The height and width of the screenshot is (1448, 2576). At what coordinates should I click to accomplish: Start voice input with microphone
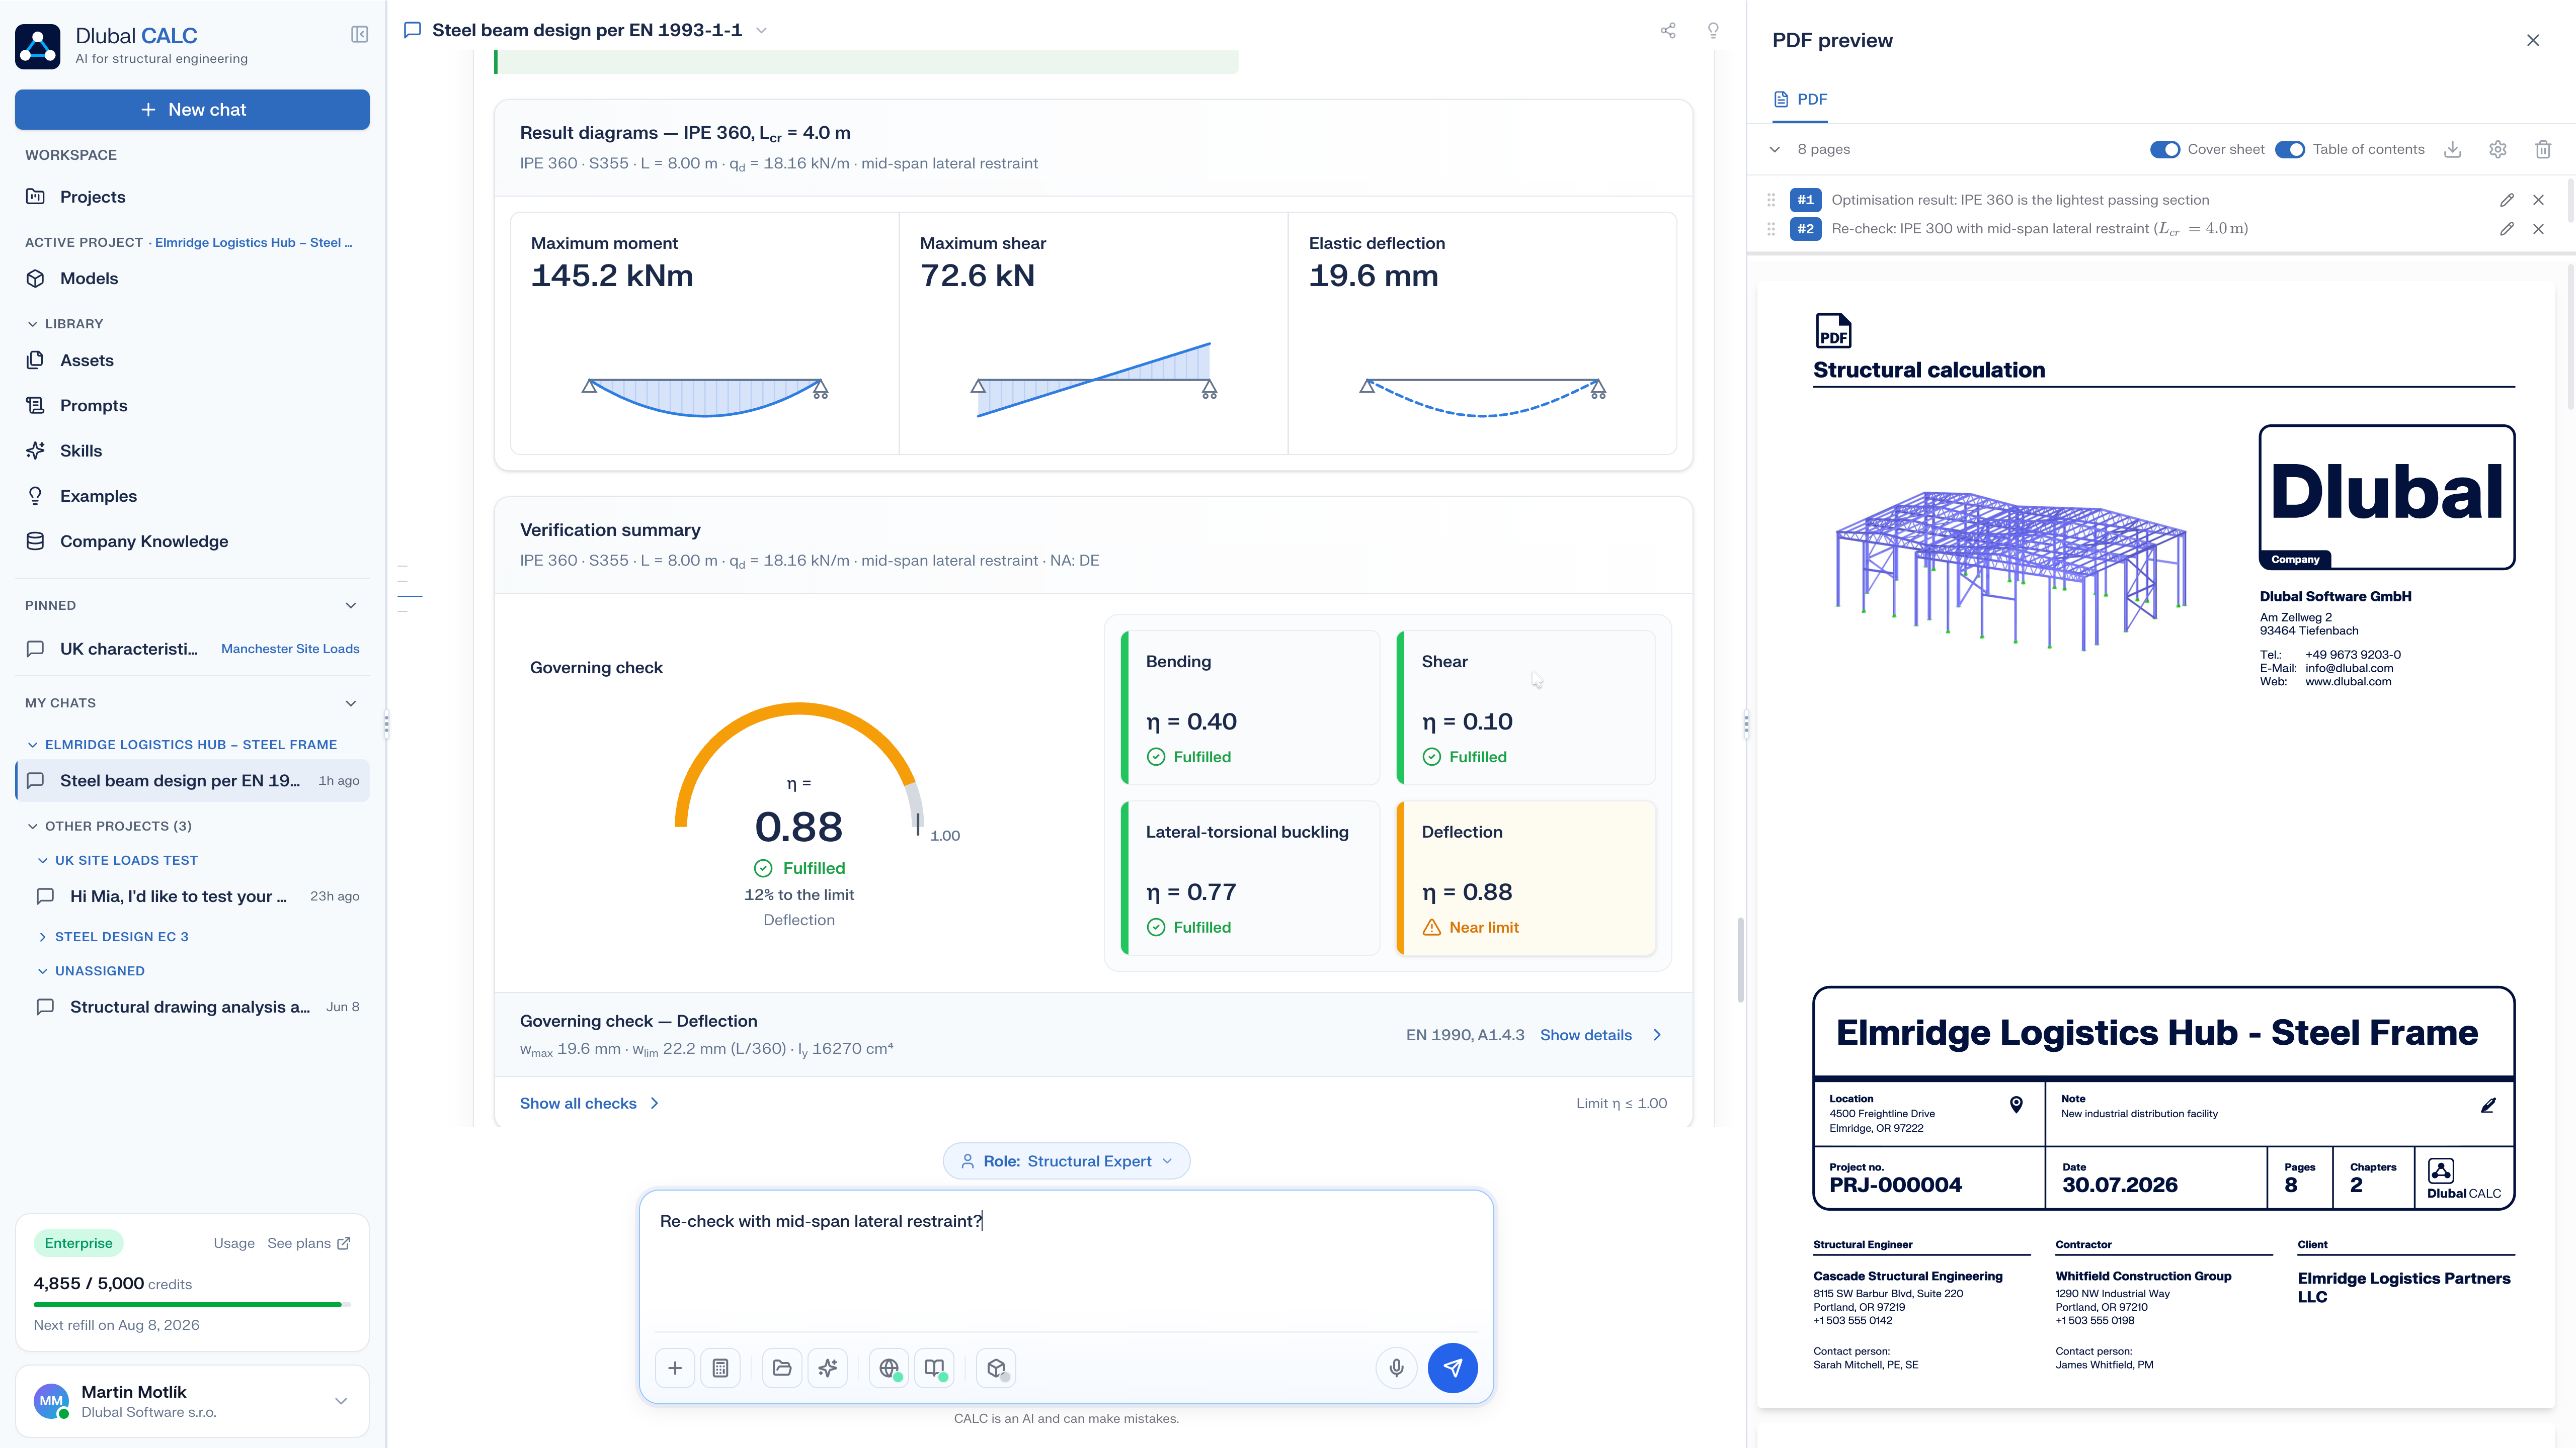click(1397, 1368)
